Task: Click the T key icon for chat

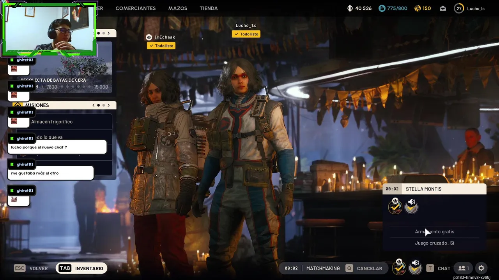Action: tap(430, 268)
